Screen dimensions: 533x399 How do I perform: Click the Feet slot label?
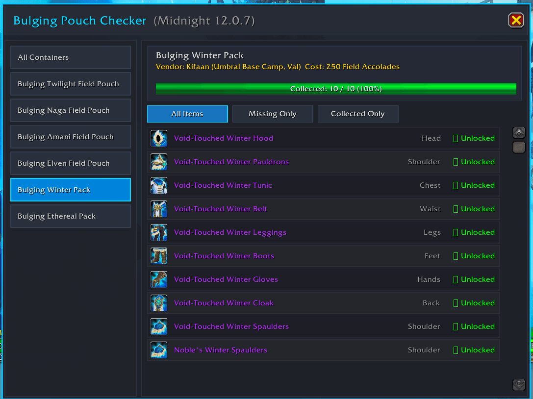tap(432, 256)
